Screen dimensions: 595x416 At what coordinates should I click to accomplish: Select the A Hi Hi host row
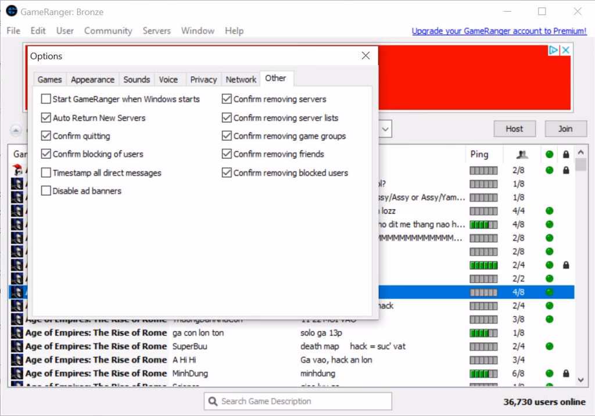click(x=292, y=360)
